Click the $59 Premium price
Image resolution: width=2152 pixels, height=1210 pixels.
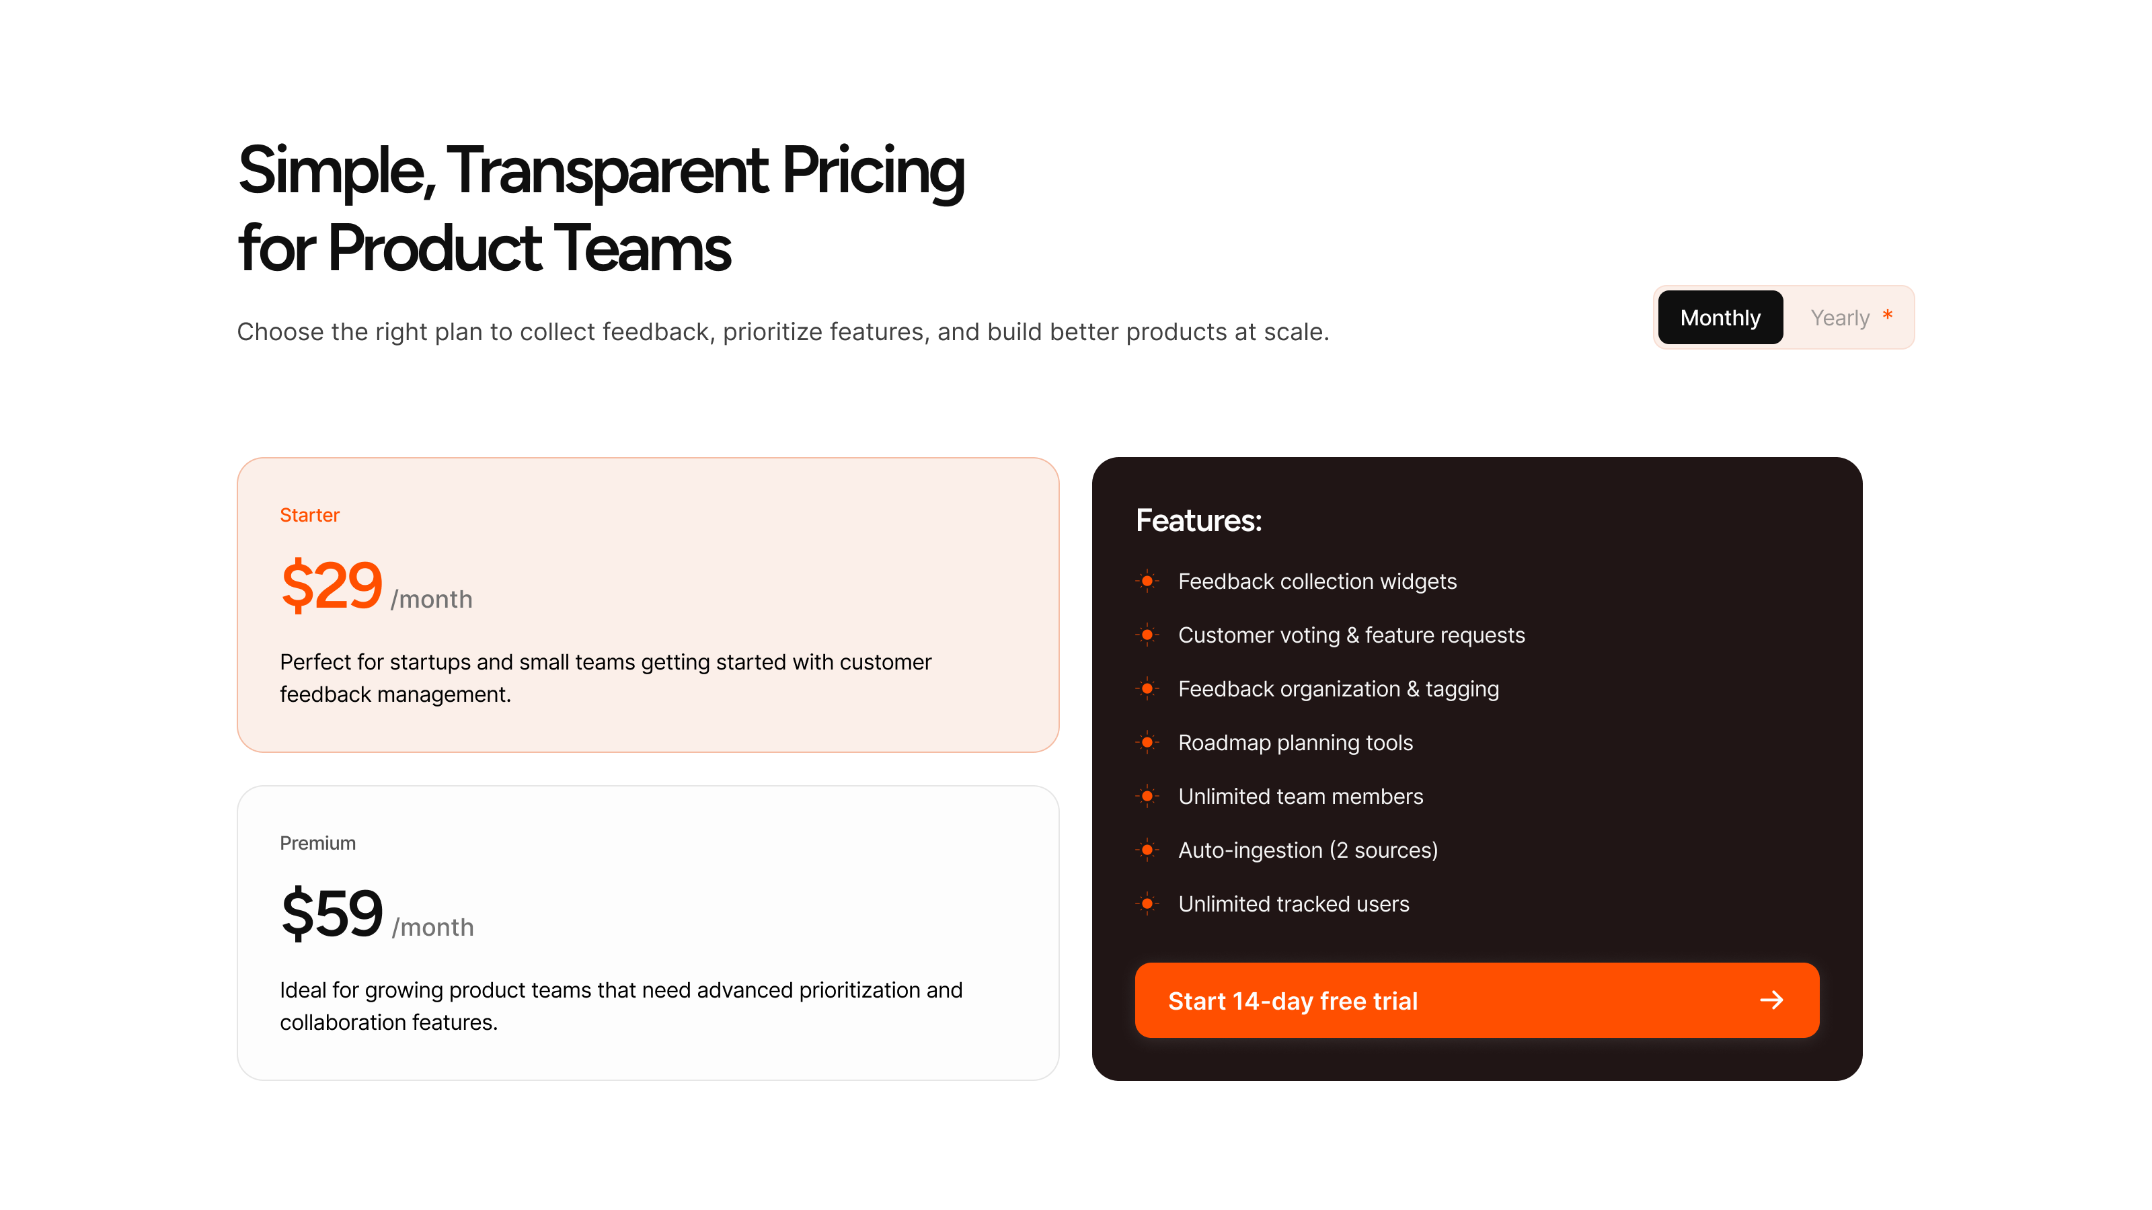332,914
